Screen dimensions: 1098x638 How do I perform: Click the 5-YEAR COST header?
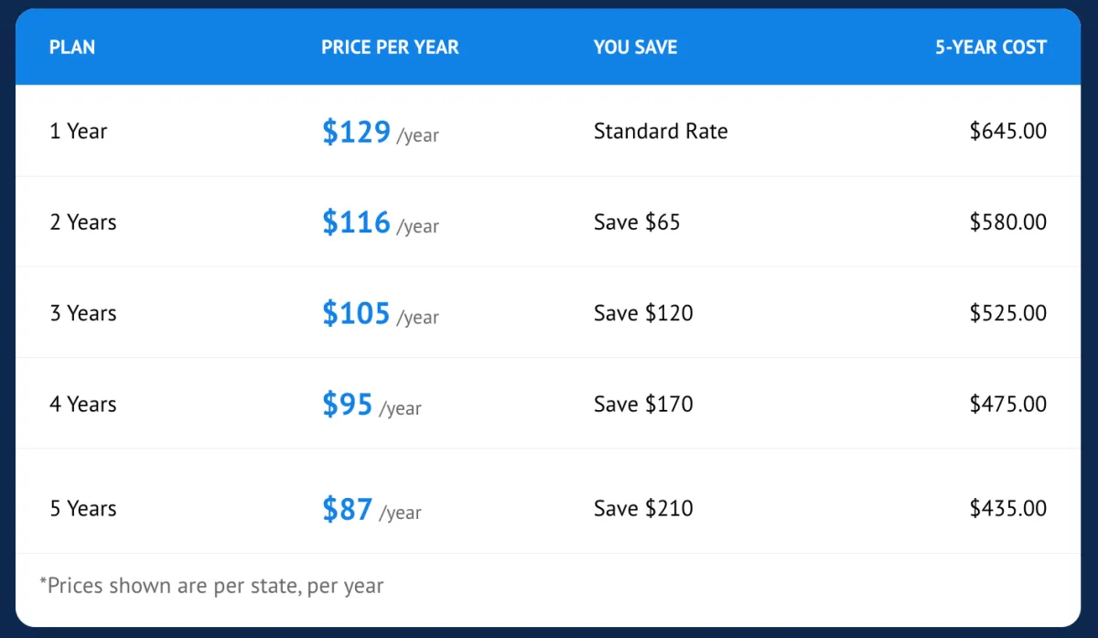click(990, 48)
